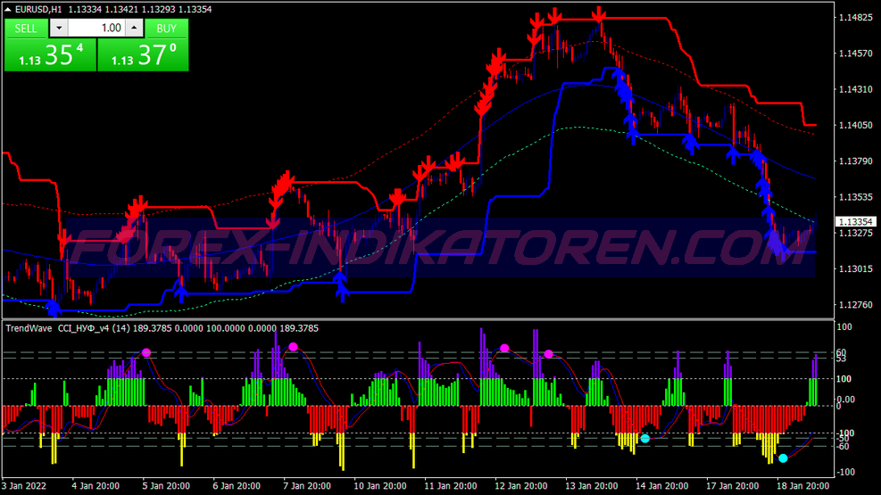Click the 1.13535 price scale label

[856, 197]
